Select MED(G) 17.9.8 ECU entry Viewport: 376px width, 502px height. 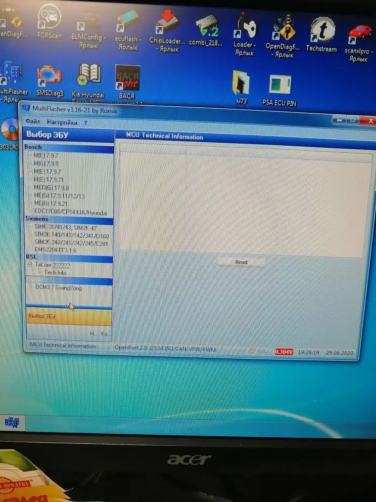click(x=52, y=188)
